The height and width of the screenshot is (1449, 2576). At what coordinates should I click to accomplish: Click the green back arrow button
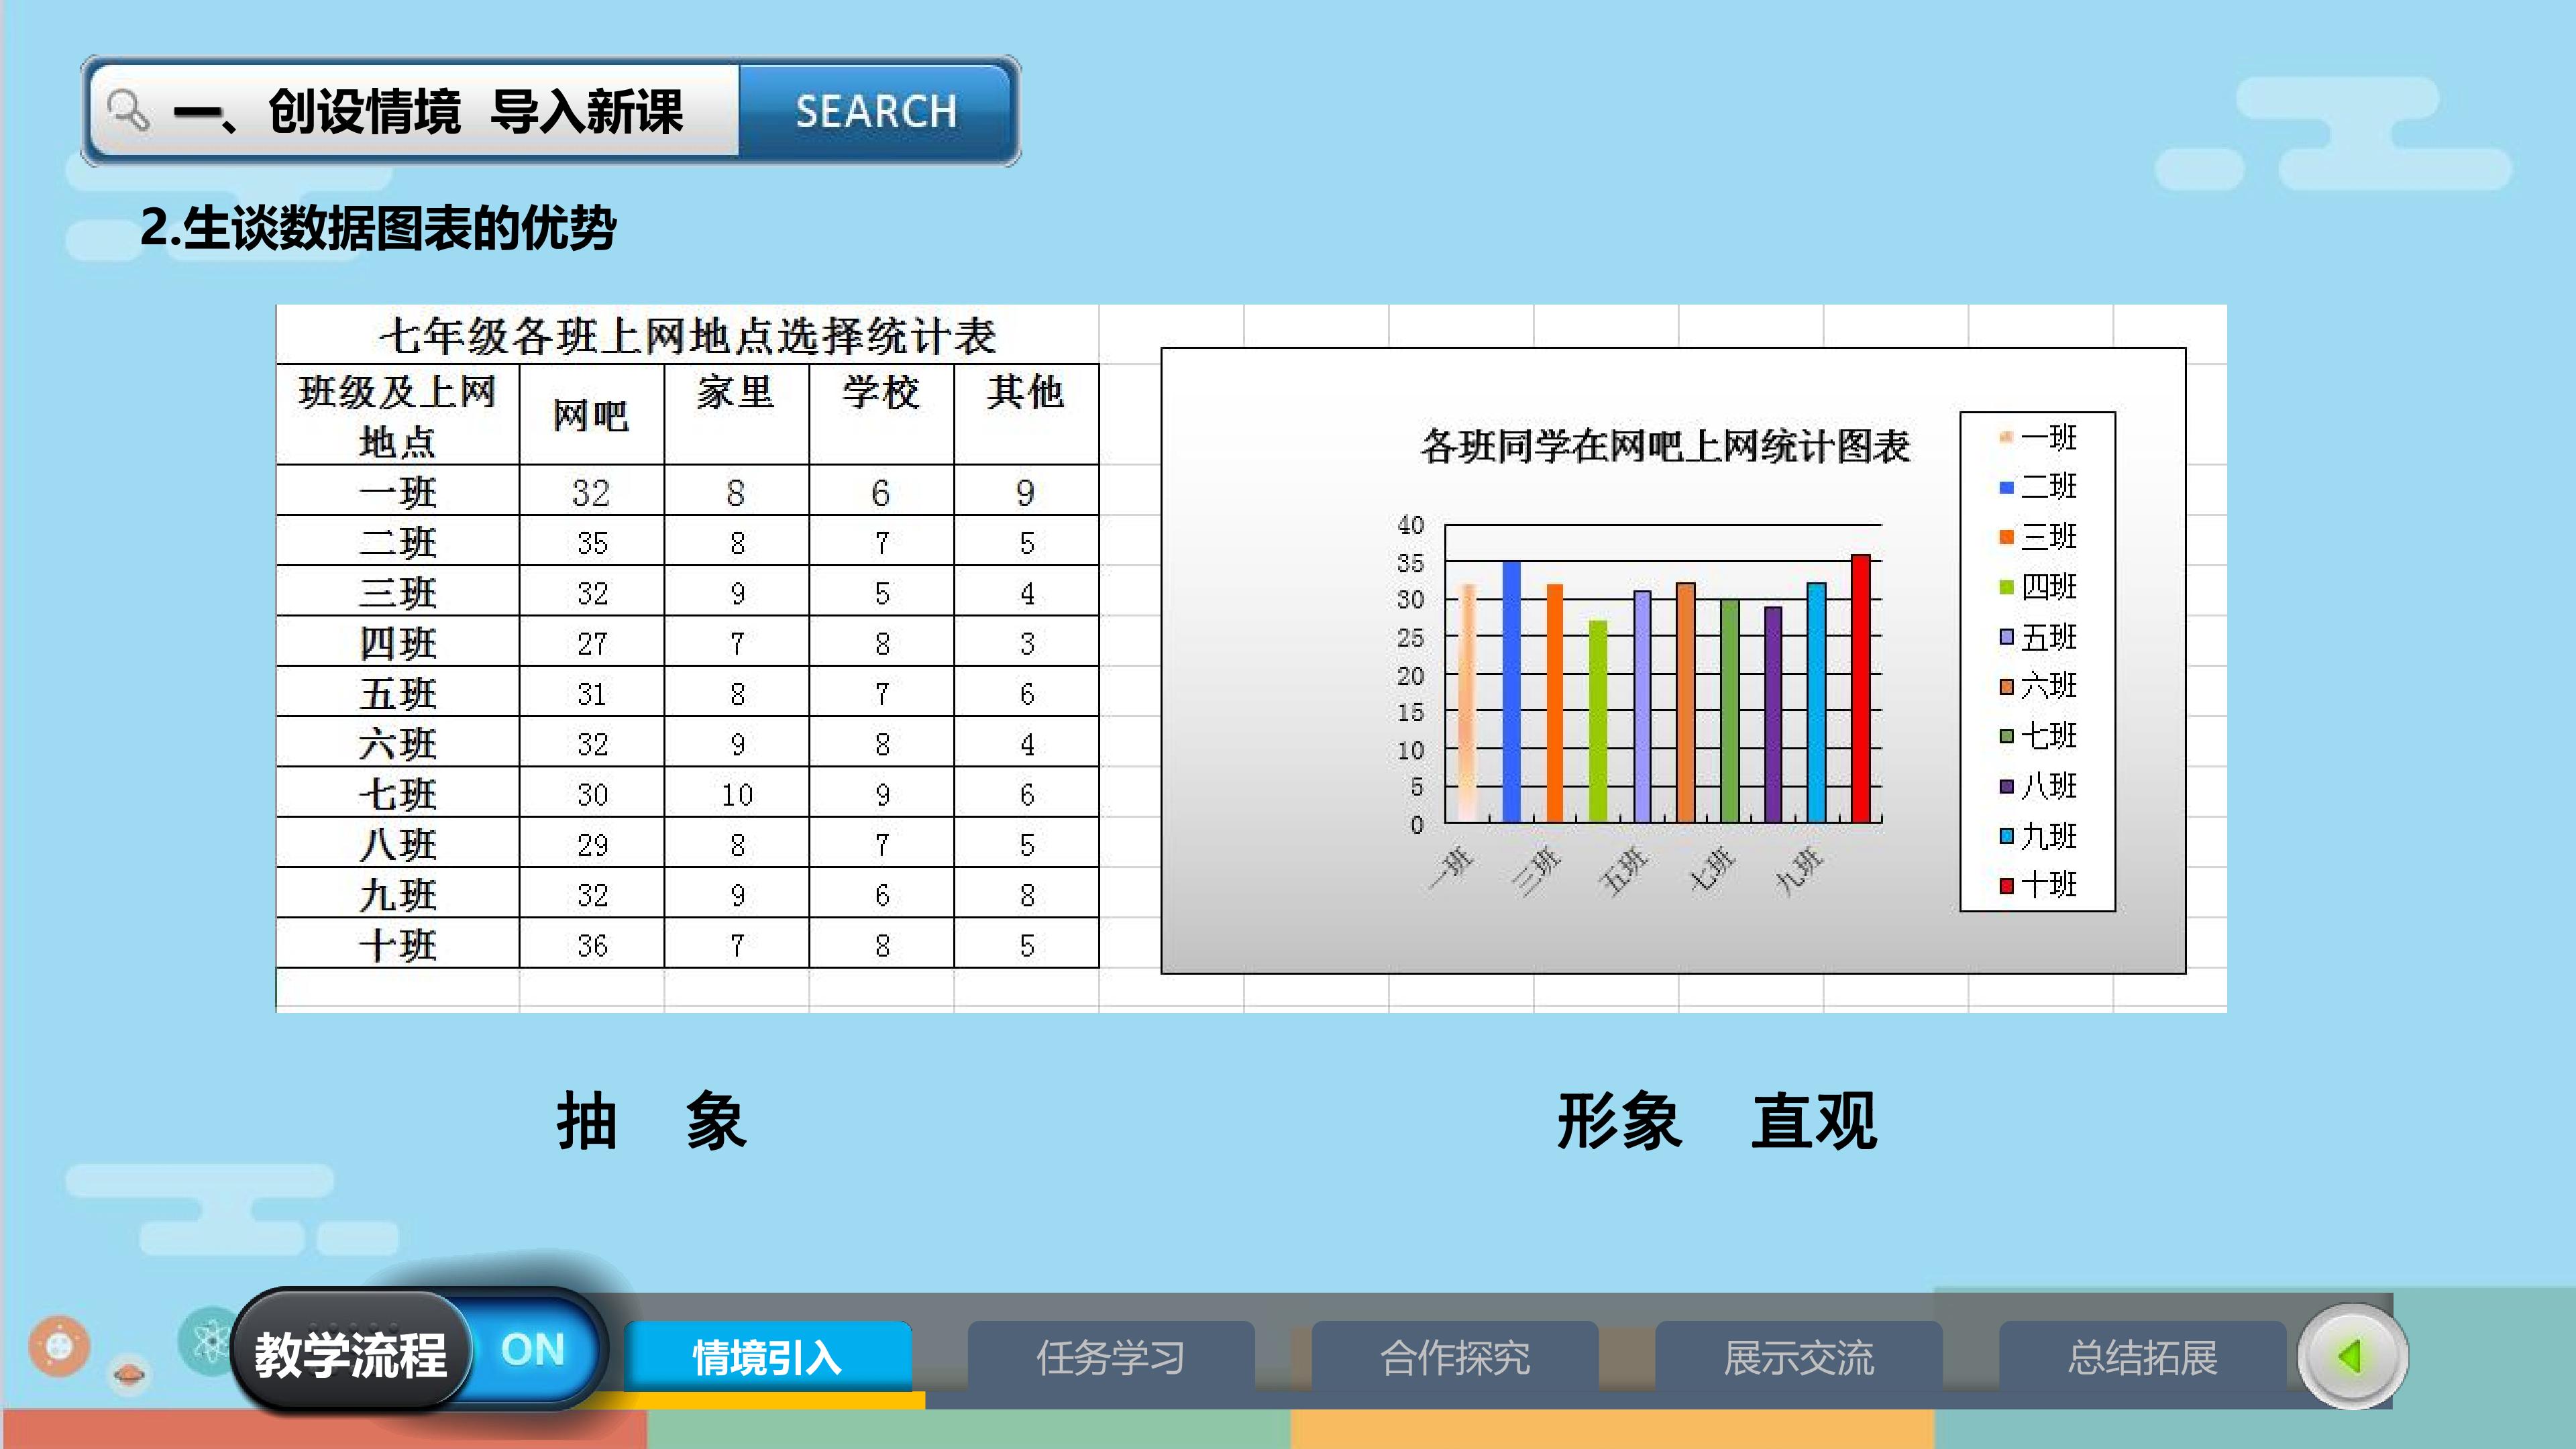click(2351, 1356)
